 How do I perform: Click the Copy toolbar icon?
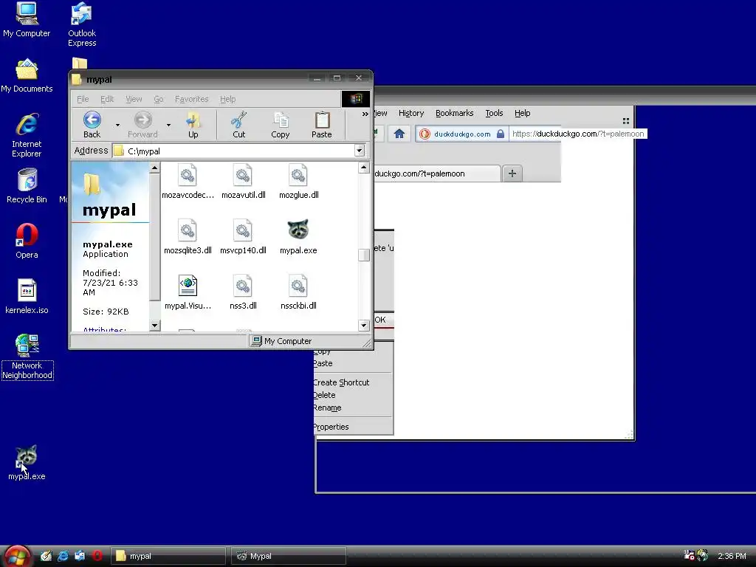click(x=280, y=125)
